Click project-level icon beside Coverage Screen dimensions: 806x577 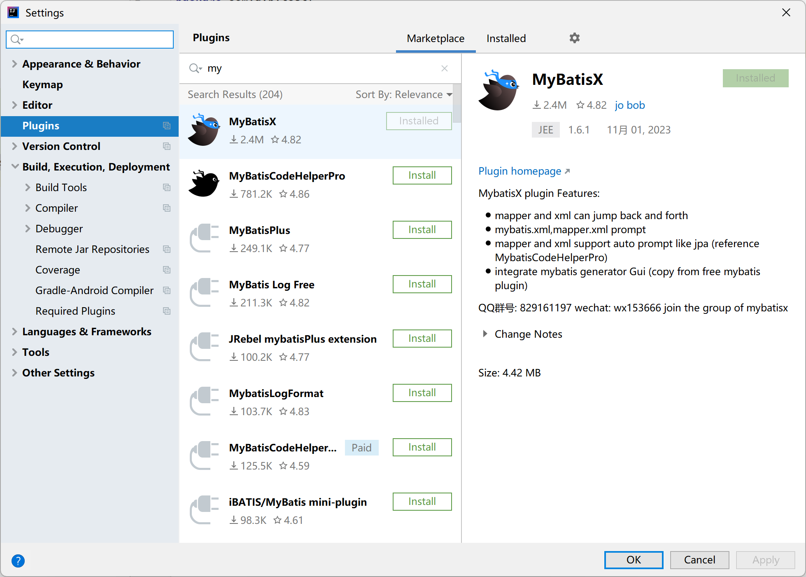pos(167,270)
